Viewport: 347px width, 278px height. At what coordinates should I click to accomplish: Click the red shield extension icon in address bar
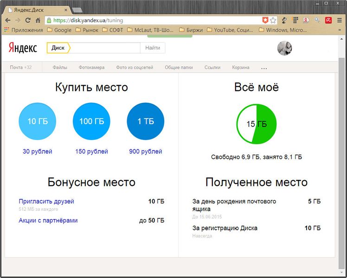(265, 20)
